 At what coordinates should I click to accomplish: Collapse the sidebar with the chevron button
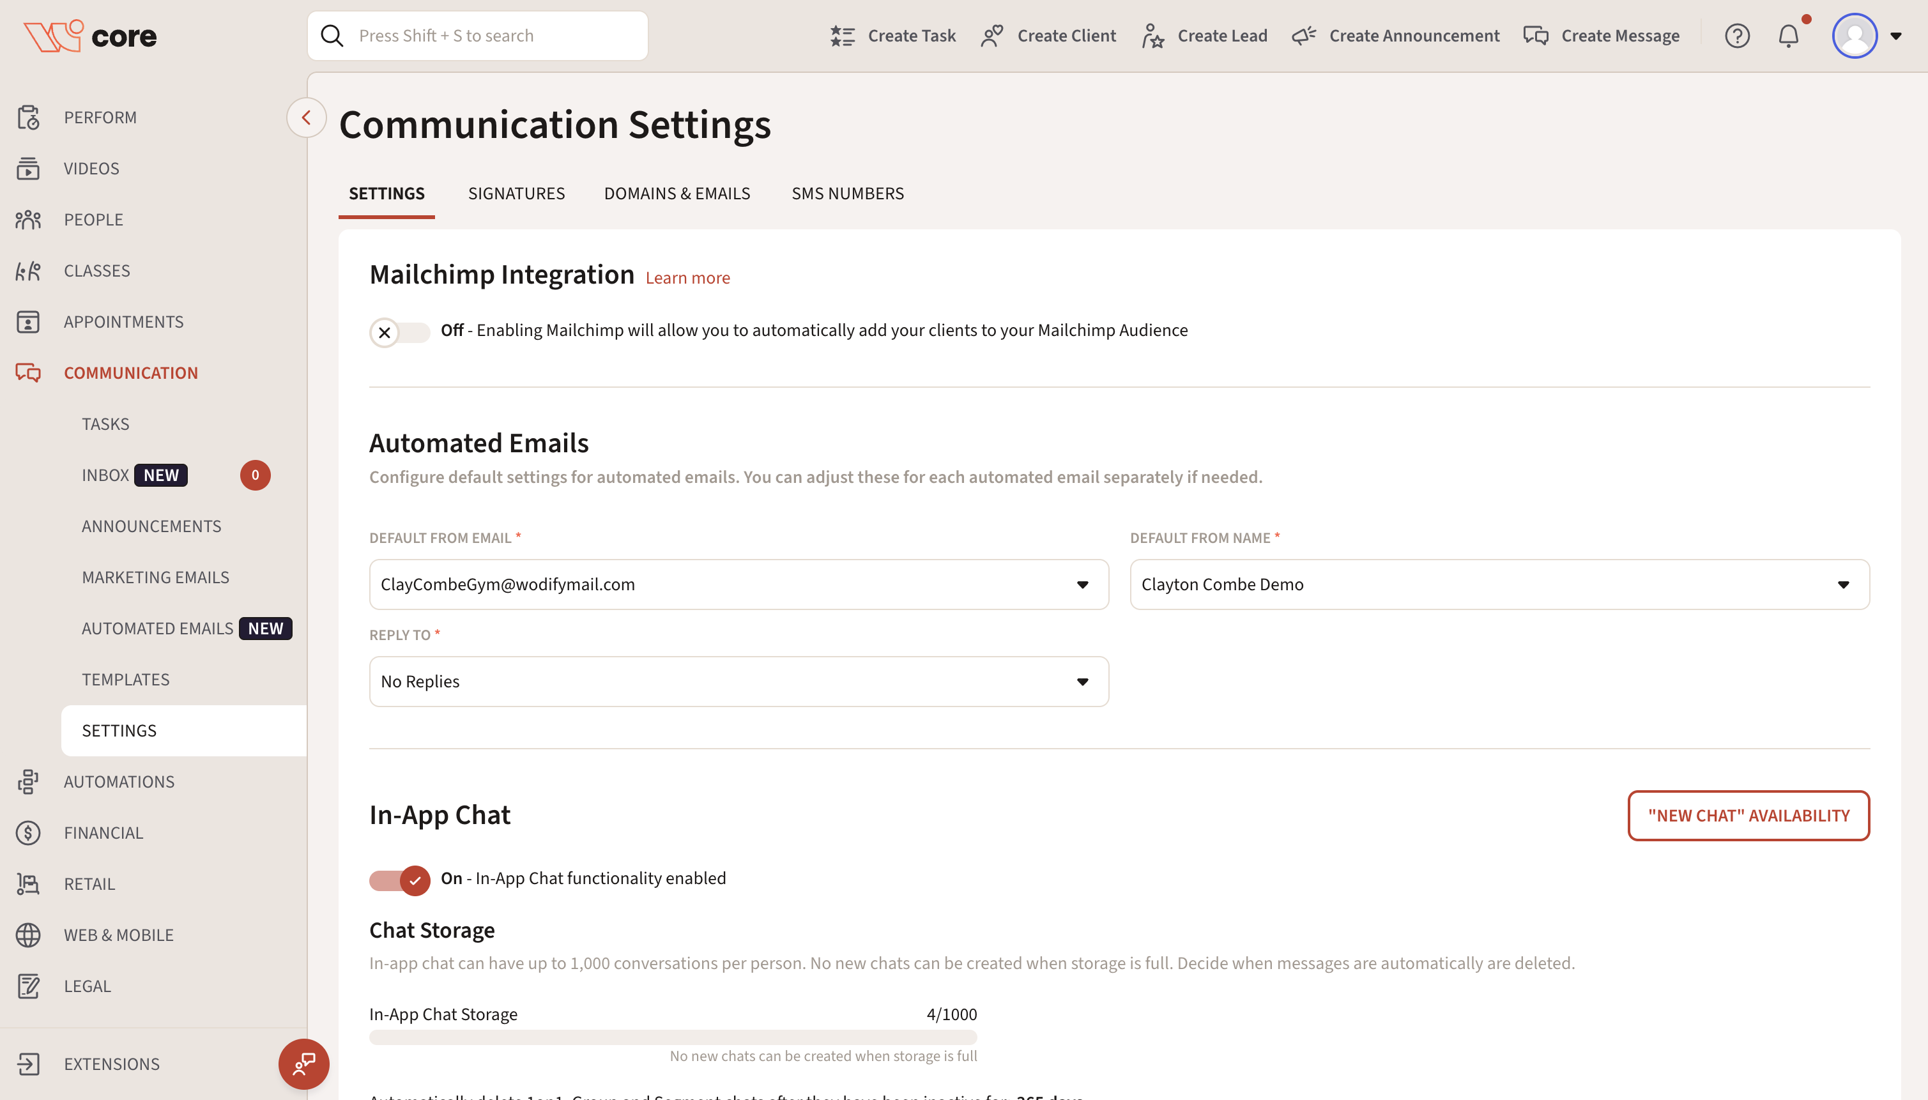point(306,118)
